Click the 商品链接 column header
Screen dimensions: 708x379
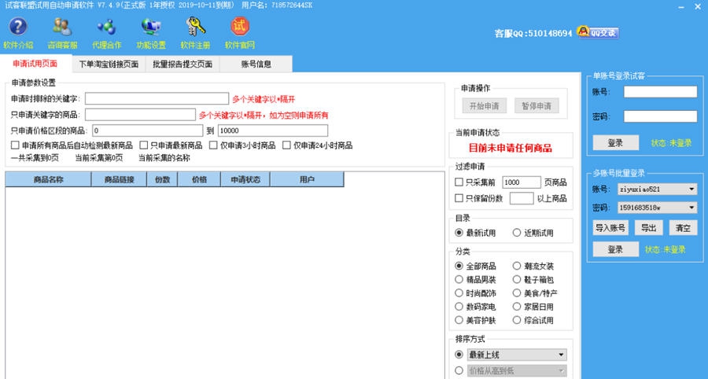coord(120,179)
